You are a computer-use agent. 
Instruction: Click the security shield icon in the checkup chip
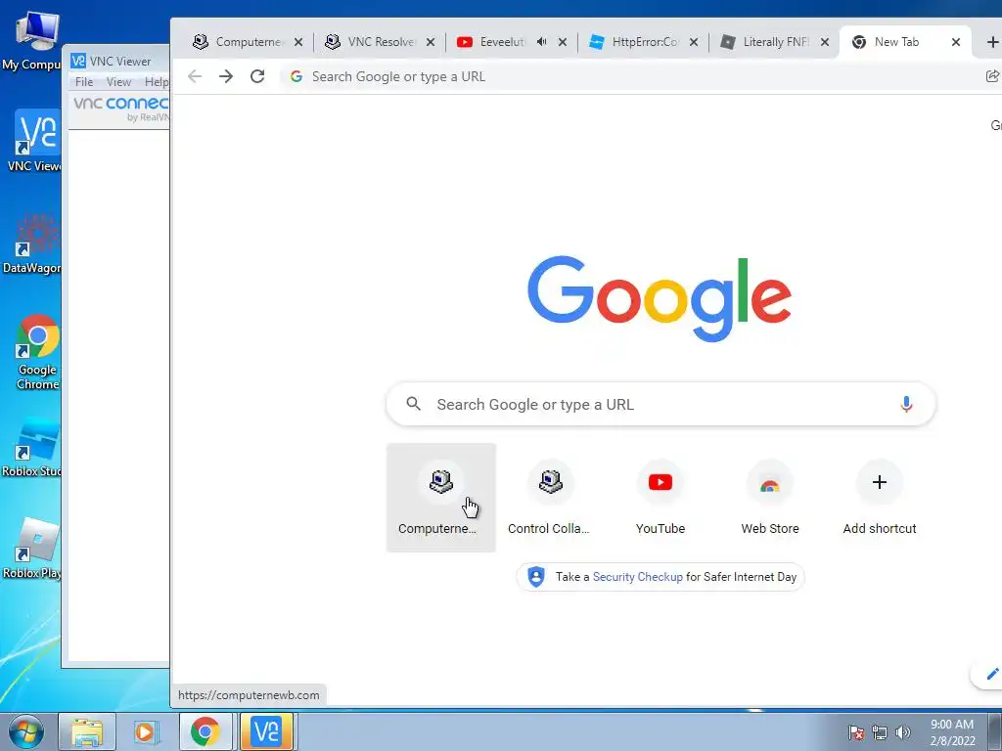(x=535, y=577)
